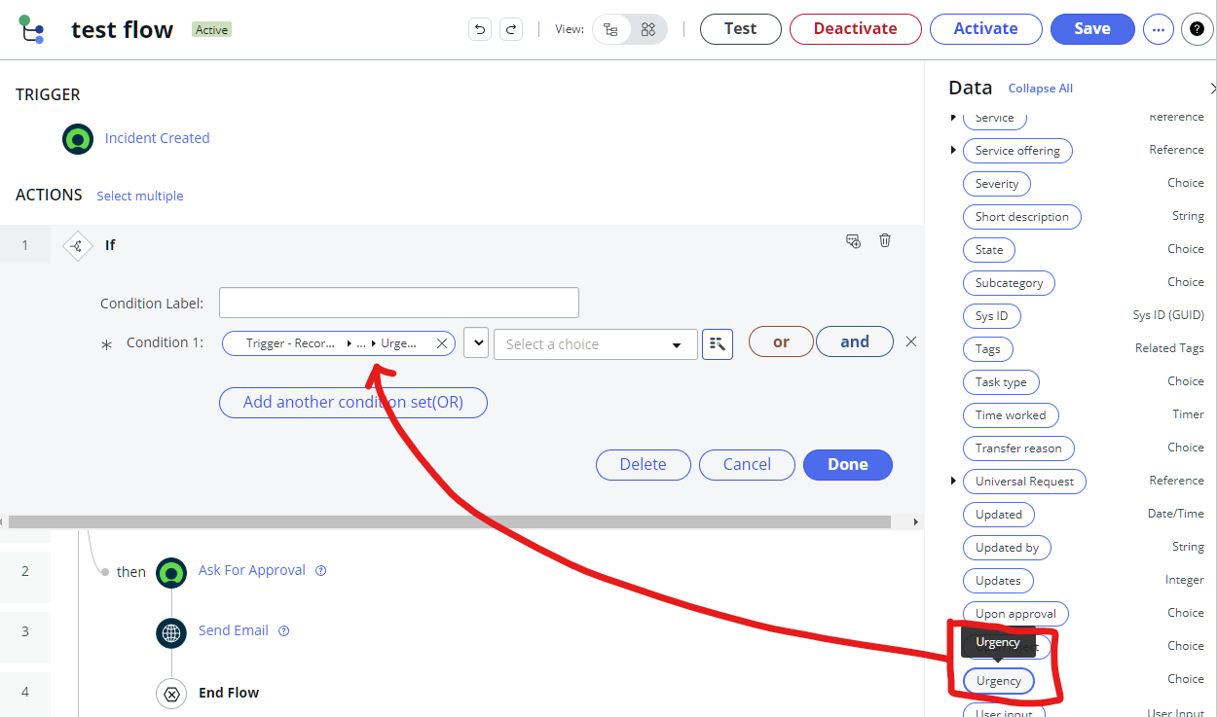Screen dimensions: 1217x717
Task: Expand the Service offering reference
Action: tap(953, 151)
